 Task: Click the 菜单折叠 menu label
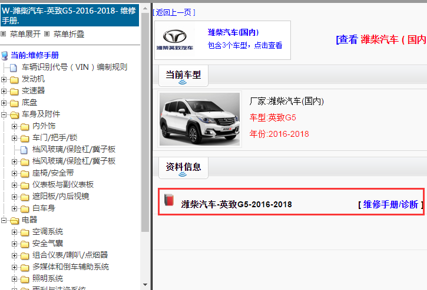(69, 34)
